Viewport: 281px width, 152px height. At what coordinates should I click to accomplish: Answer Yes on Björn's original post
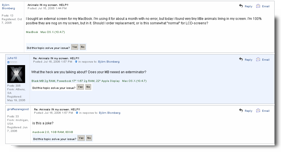pyautogui.click(x=74, y=47)
